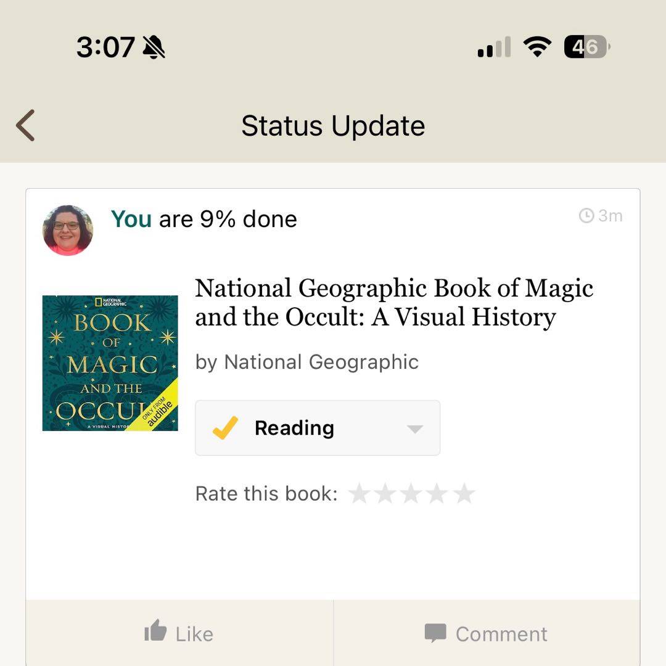Tap the thumbs-up Like icon
666x666 pixels.
[x=155, y=633]
